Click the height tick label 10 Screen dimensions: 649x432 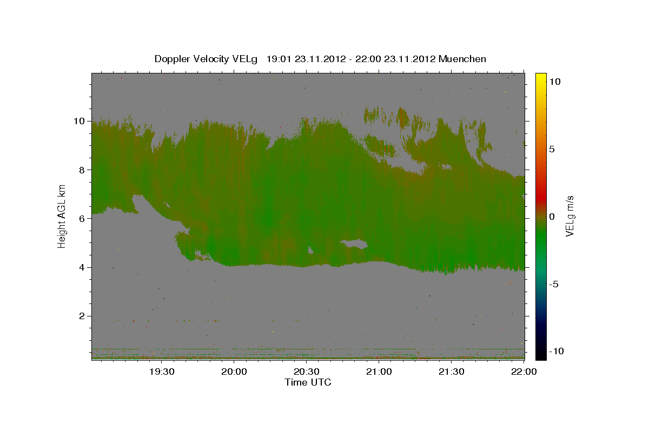pos(80,121)
